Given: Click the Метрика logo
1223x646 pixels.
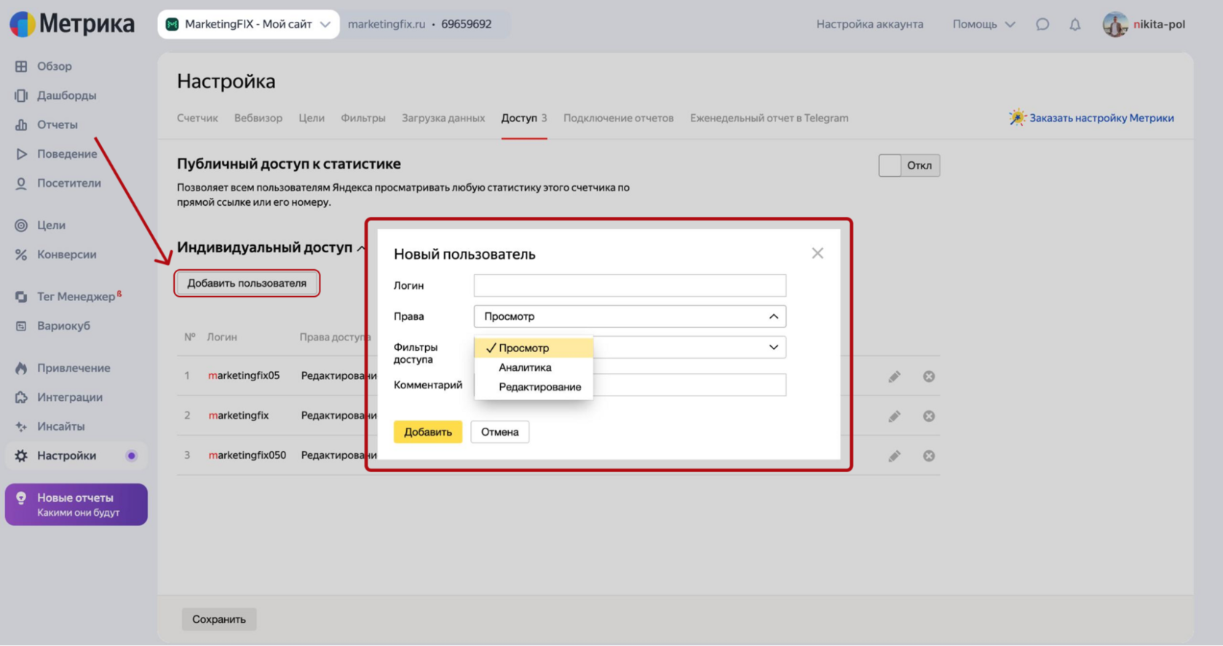Looking at the screenshot, I should [72, 24].
